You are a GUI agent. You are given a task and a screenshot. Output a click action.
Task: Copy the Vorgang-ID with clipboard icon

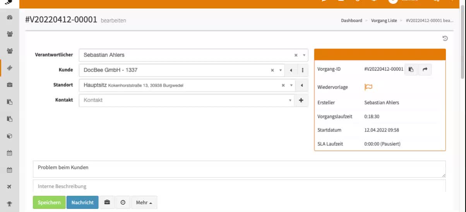coord(411,69)
